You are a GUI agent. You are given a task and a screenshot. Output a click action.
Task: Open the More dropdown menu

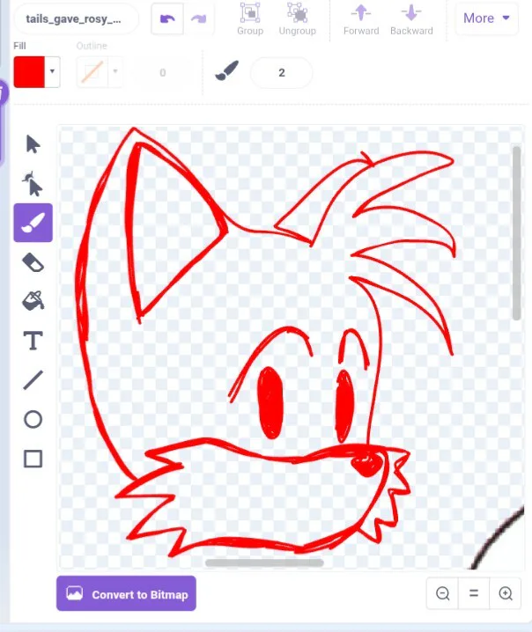click(486, 18)
